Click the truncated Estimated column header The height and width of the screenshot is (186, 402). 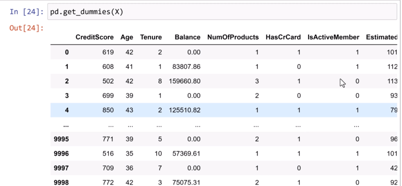pyautogui.click(x=381, y=37)
